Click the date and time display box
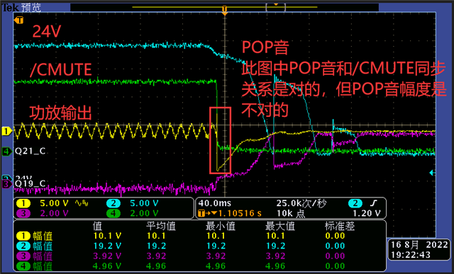The width and height of the screenshot is (454, 274). click(x=419, y=250)
